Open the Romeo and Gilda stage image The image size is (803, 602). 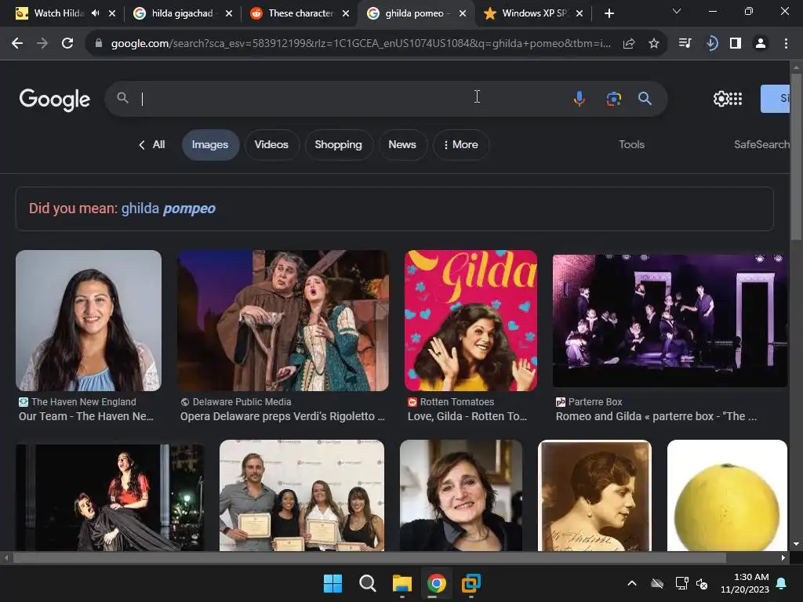[x=670, y=321]
